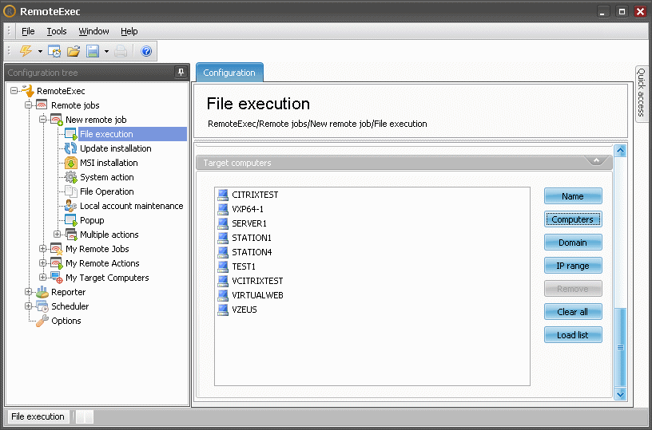652x430 pixels.
Task: Click the Load list button
Action: [x=573, y=335]
